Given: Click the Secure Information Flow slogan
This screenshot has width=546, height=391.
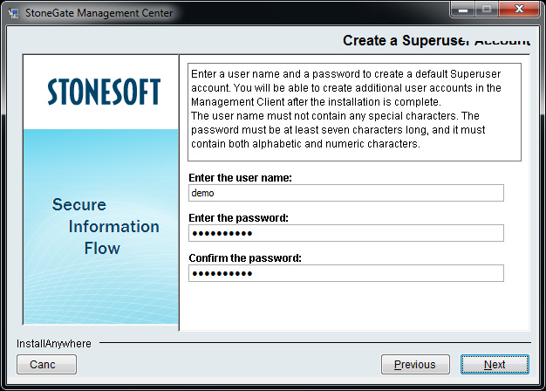Looking at the screenshot, I should point(106,227).
